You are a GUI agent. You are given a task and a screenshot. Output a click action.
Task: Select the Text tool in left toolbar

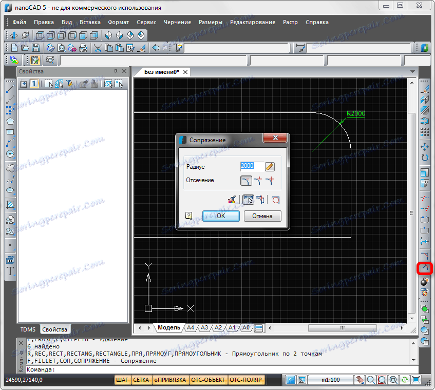10,271
